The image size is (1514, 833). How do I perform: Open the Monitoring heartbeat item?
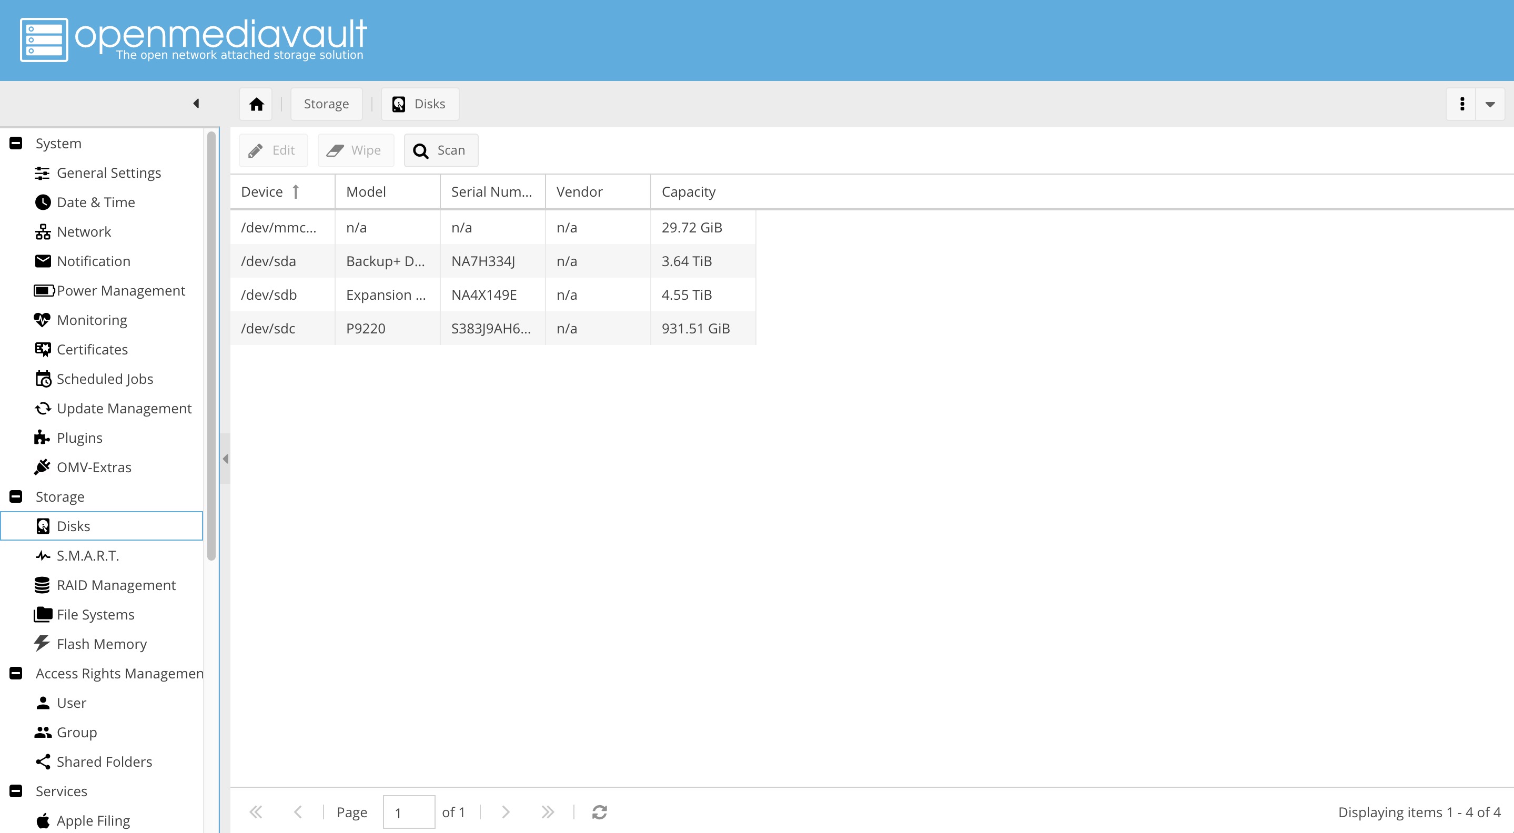tap(92, 320)
